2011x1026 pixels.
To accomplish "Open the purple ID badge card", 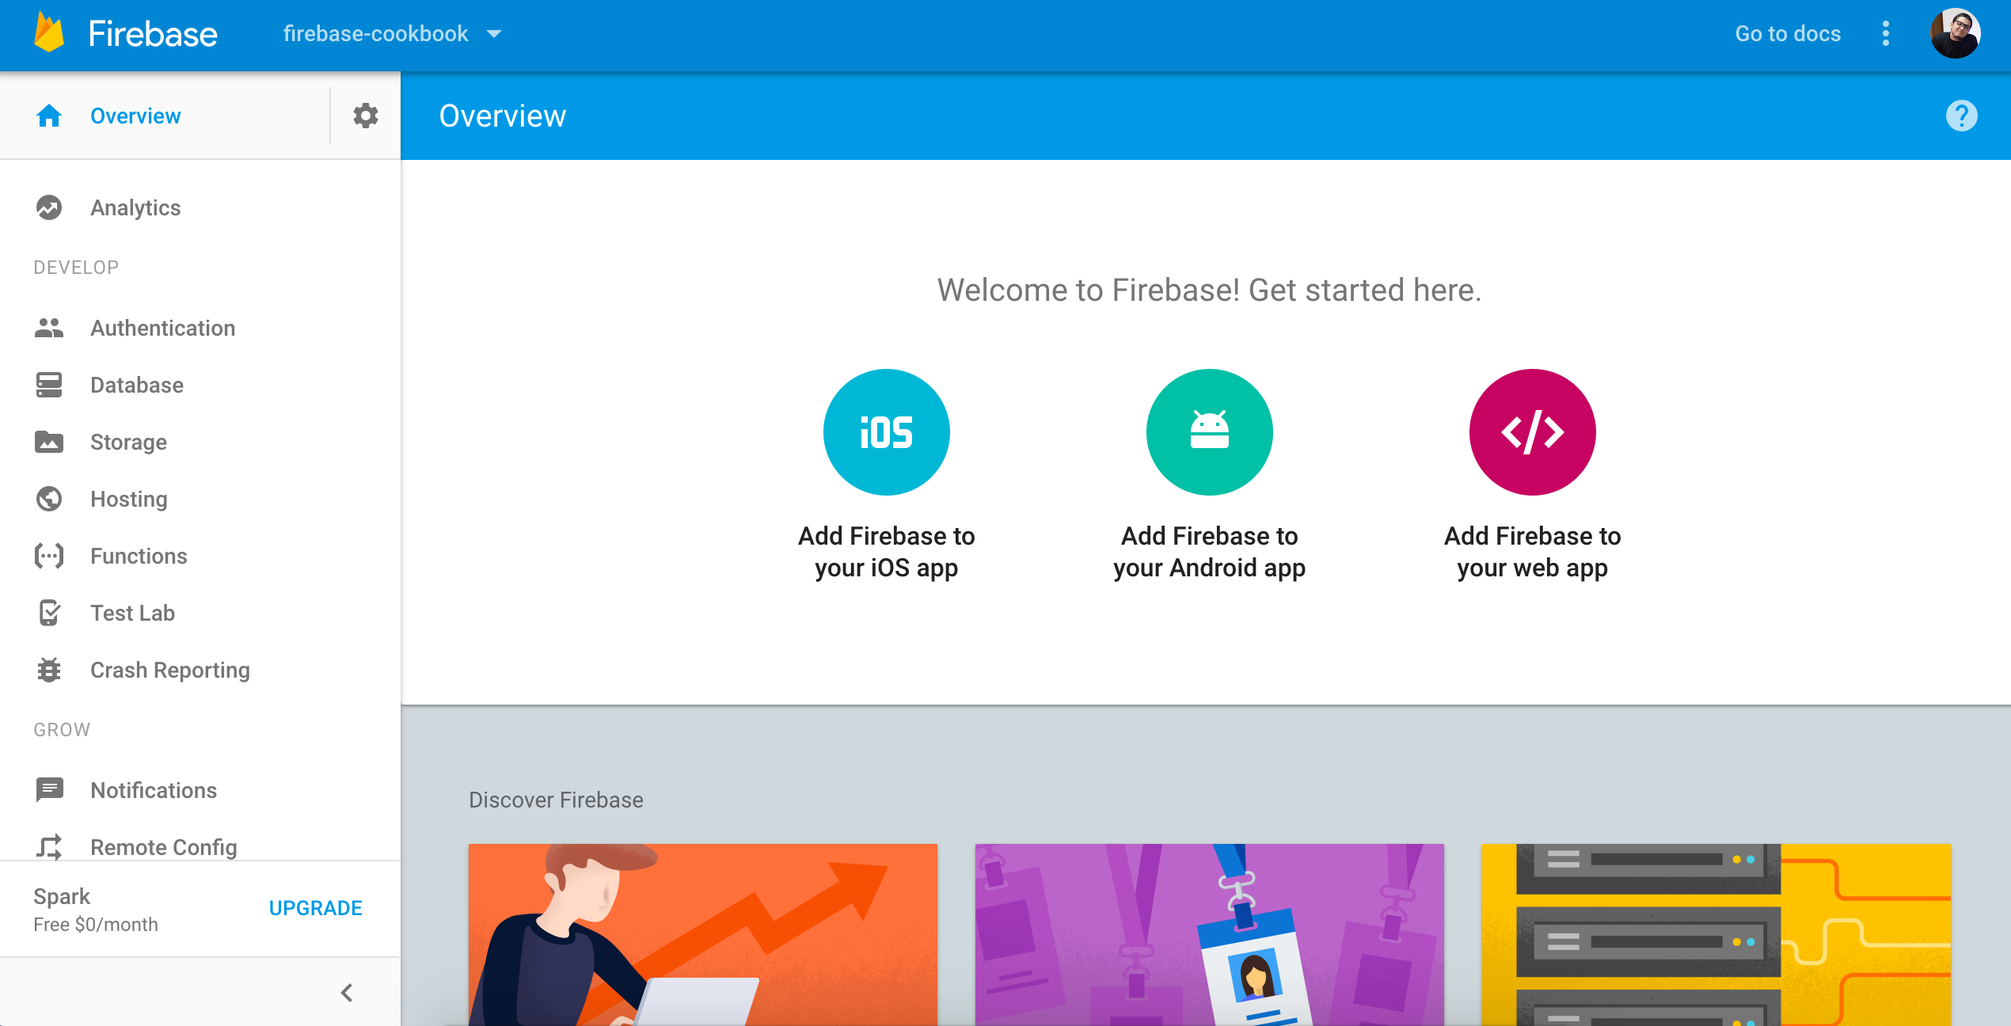I will point(1210,935).
